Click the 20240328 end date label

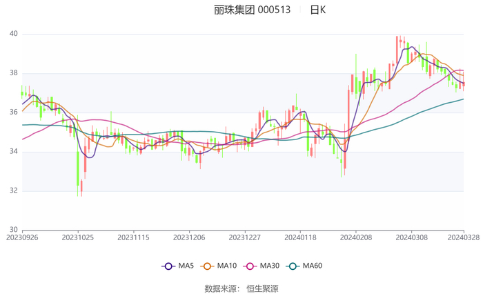tap(464, 237)
